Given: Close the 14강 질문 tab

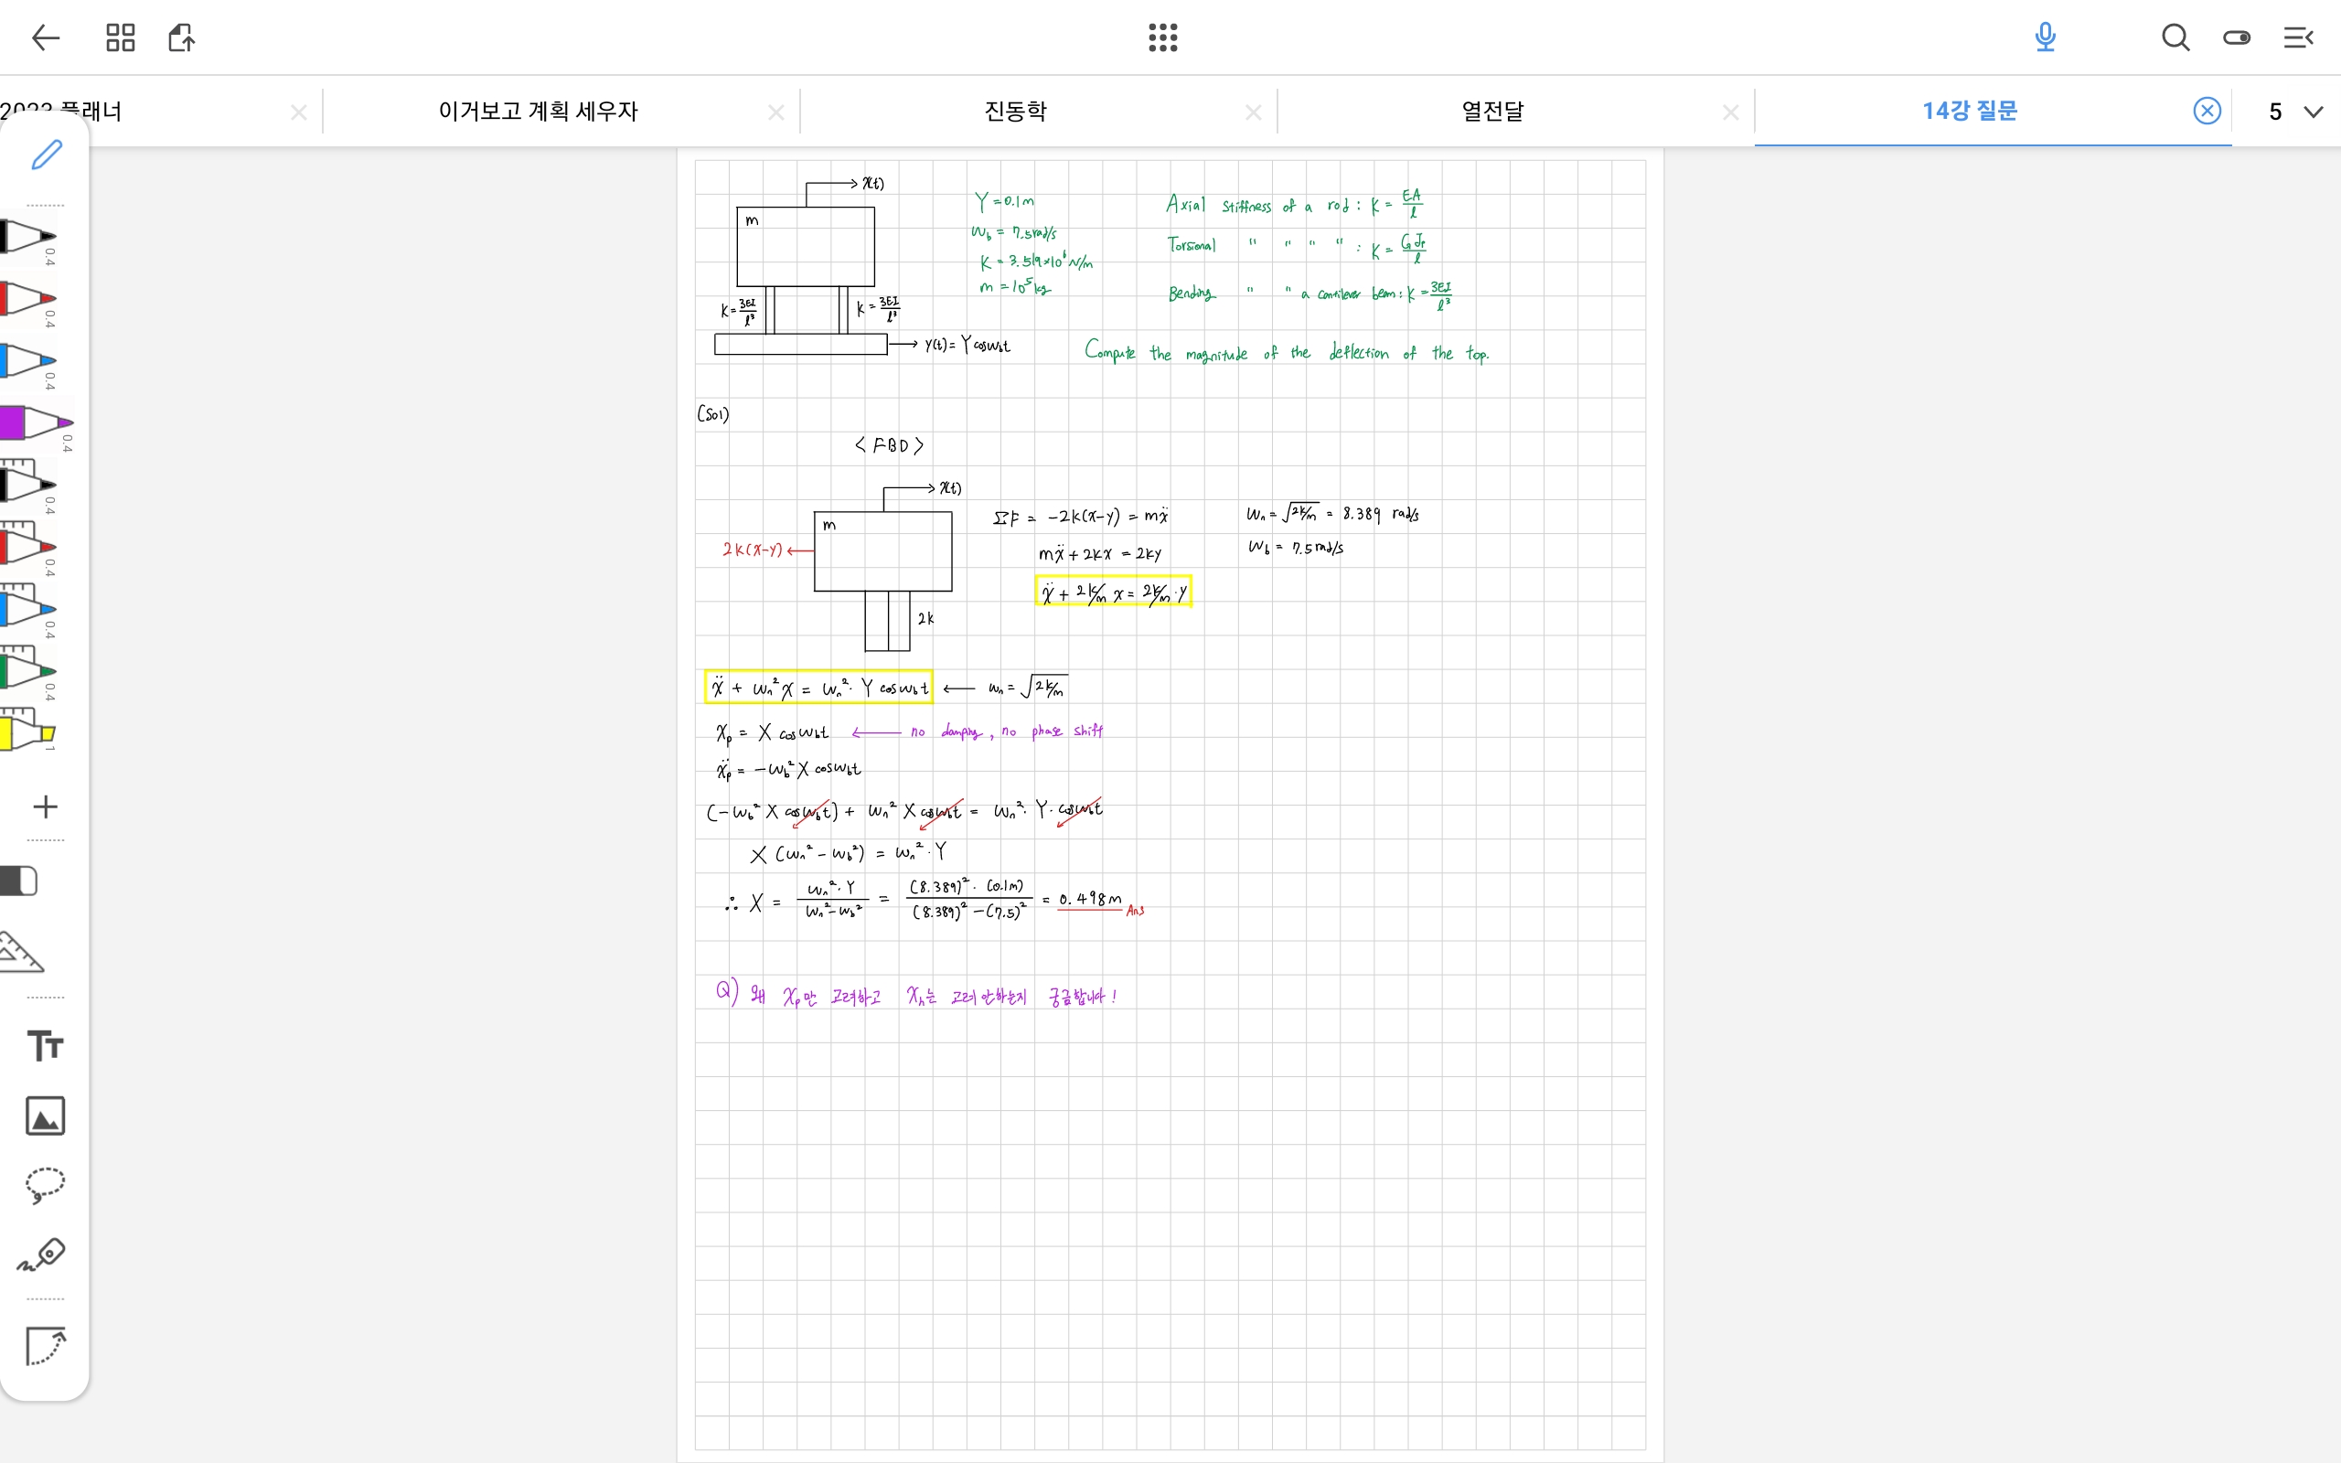Looking at the screenshot, I should coord(2207,112).
